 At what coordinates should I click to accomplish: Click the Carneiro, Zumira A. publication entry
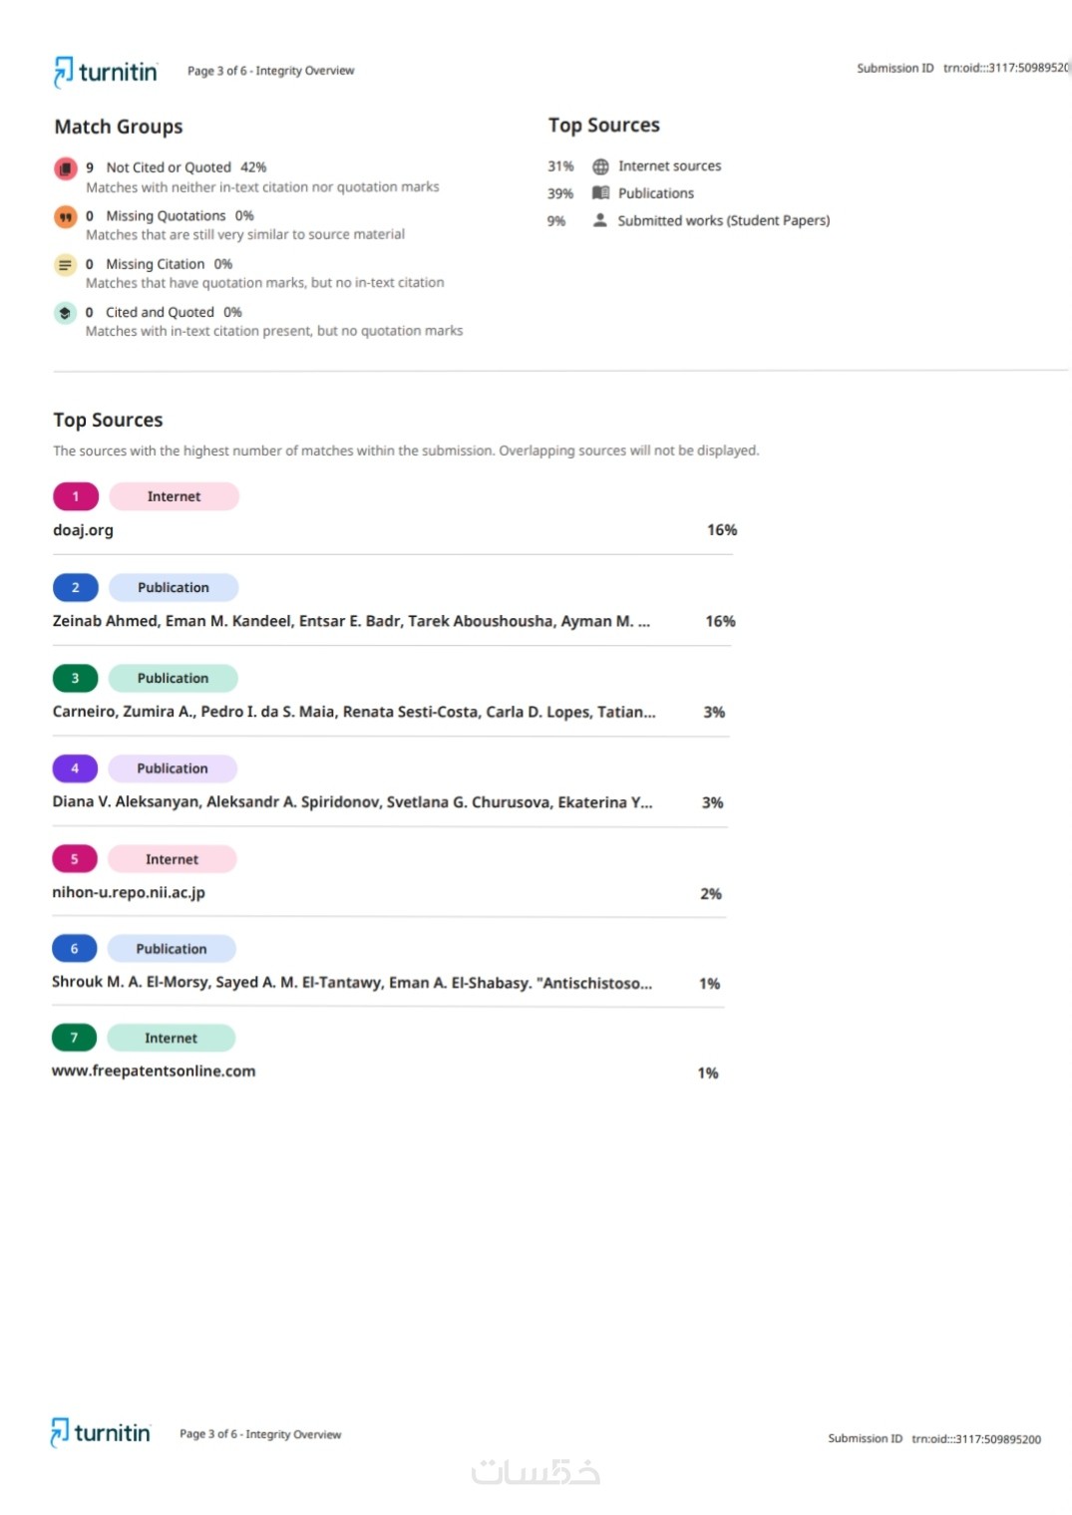(x=354, y=713)
